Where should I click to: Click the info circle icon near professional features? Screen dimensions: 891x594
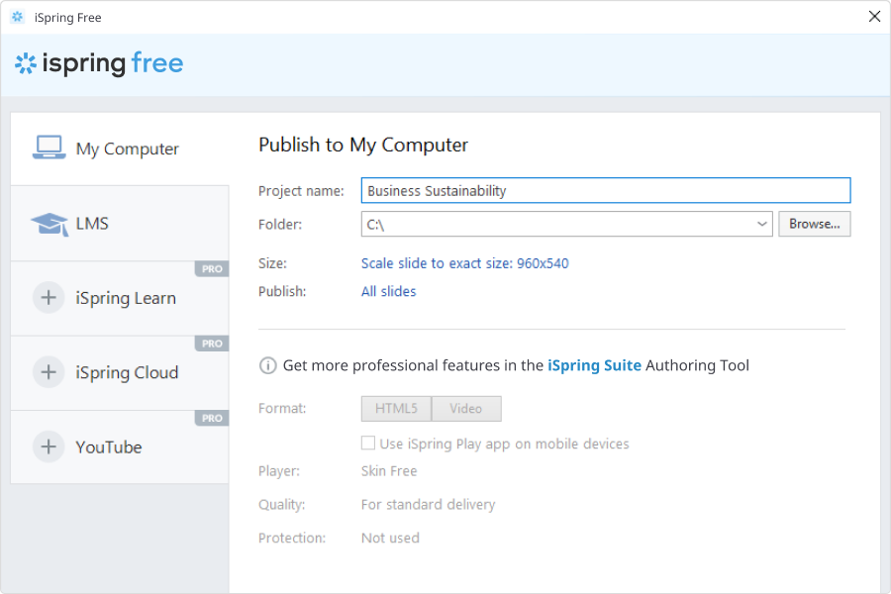pos(267,365)
